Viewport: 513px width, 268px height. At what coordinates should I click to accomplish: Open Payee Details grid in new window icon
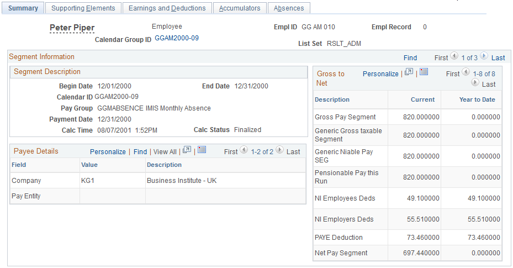pos(187,150)
